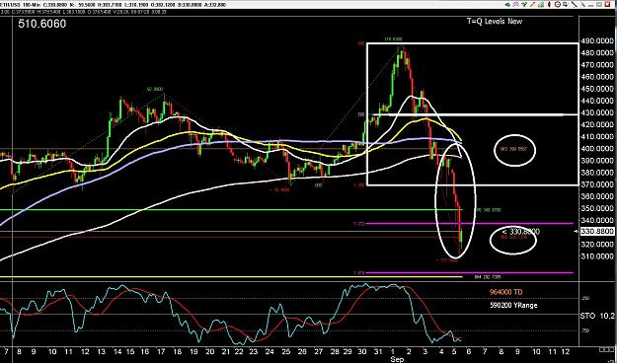Image resolution: width=617 pixels, height=363 pixels.
Task: Select the green horizontal level line near 348
Action: 231,210
